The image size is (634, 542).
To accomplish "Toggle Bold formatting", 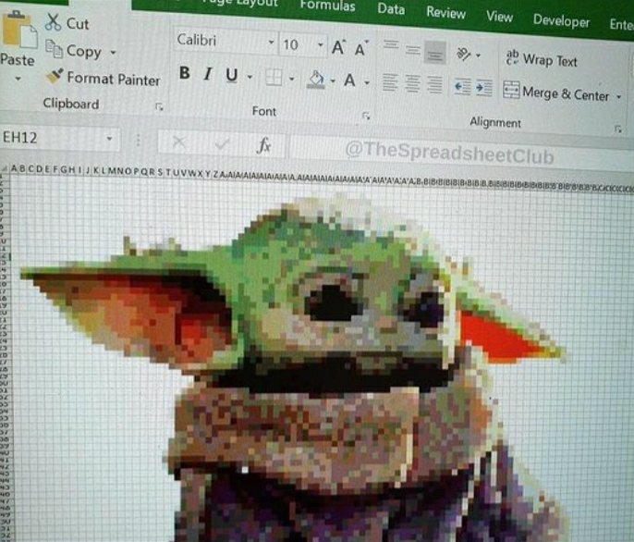I will [185, 73].
